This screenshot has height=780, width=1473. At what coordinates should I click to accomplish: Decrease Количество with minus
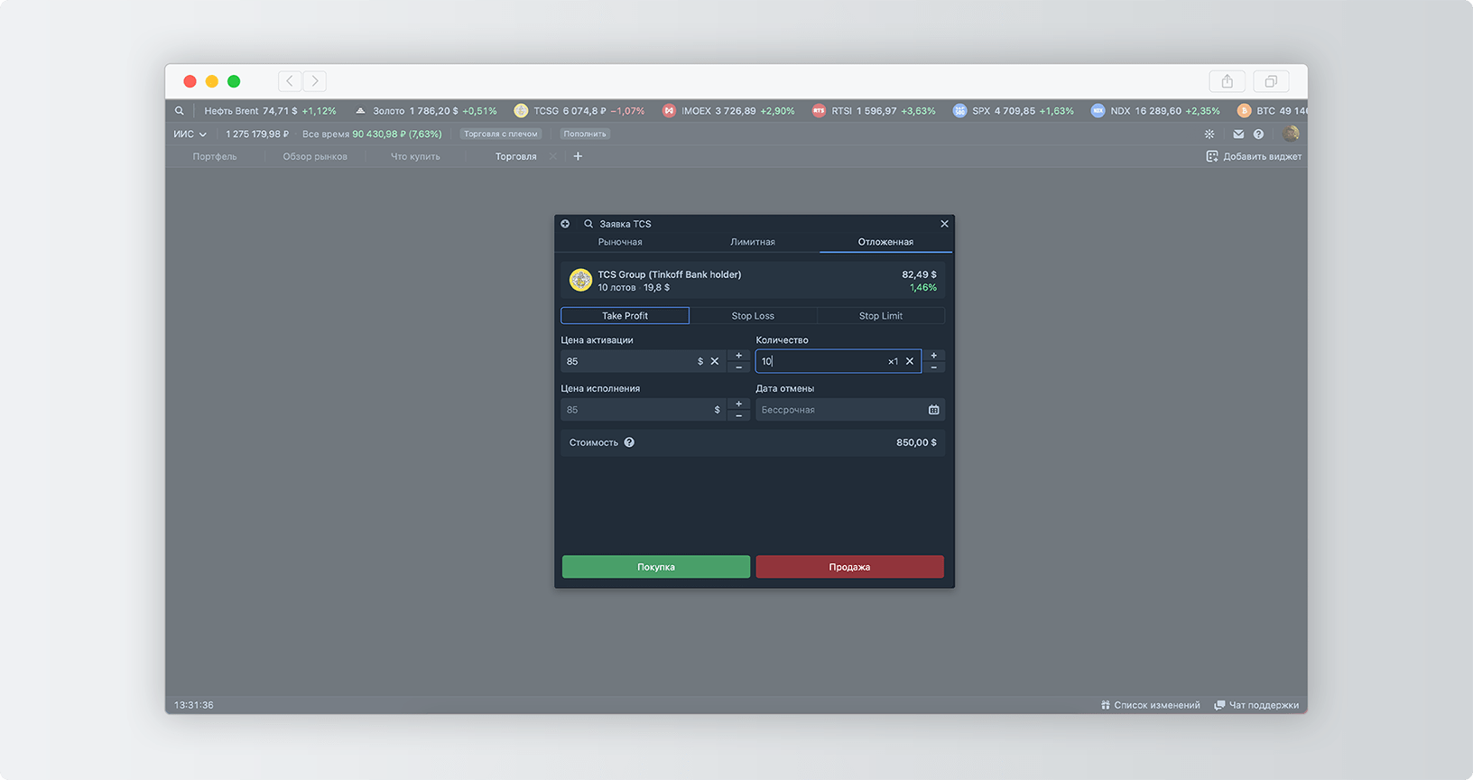(x=933, y=367)
